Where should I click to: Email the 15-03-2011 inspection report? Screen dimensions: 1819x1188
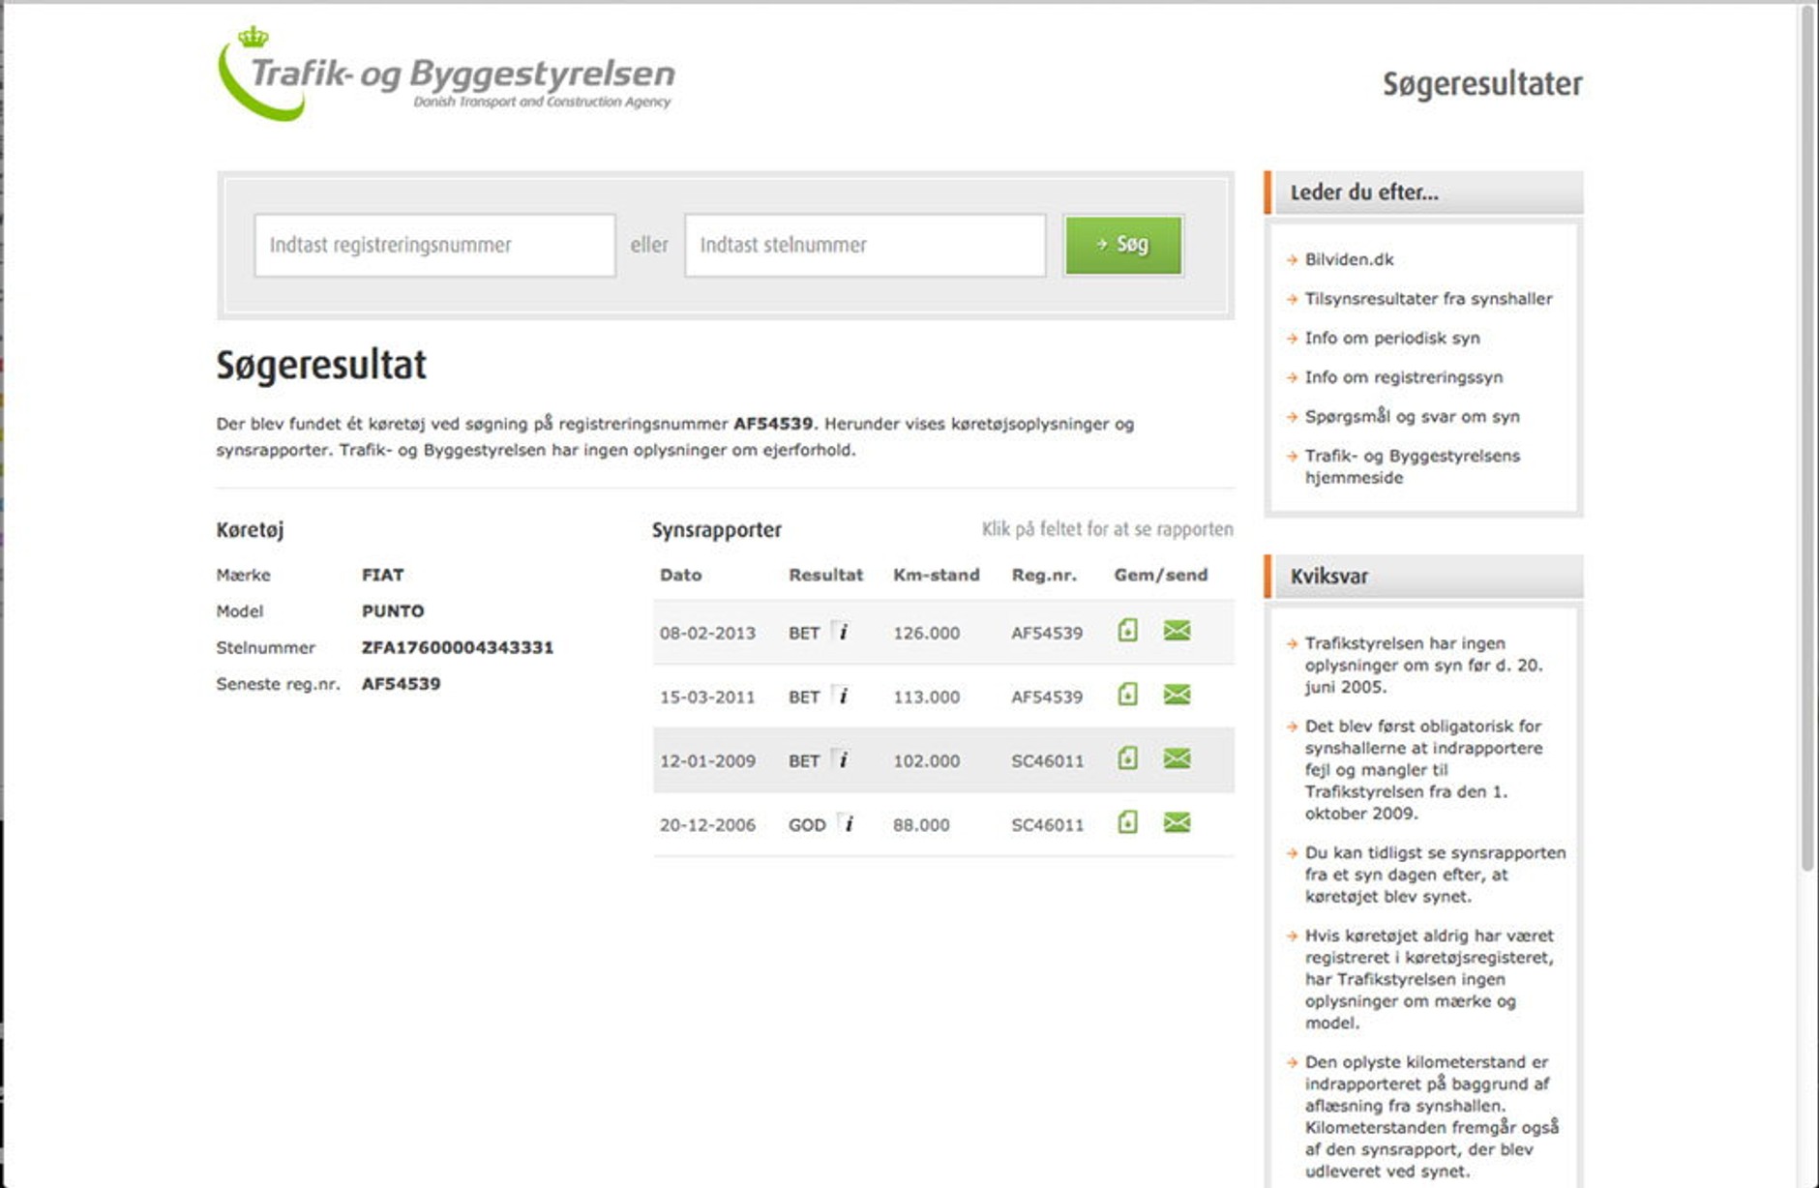(1177, 695)
